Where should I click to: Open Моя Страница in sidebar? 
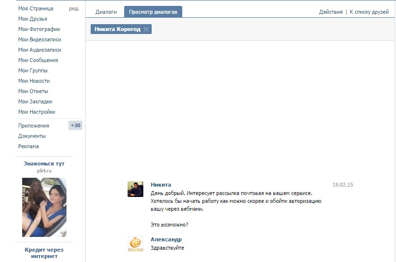click(35, 8)
